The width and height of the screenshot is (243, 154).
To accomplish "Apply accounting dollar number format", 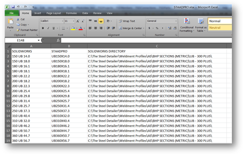I will click(149, 28).
